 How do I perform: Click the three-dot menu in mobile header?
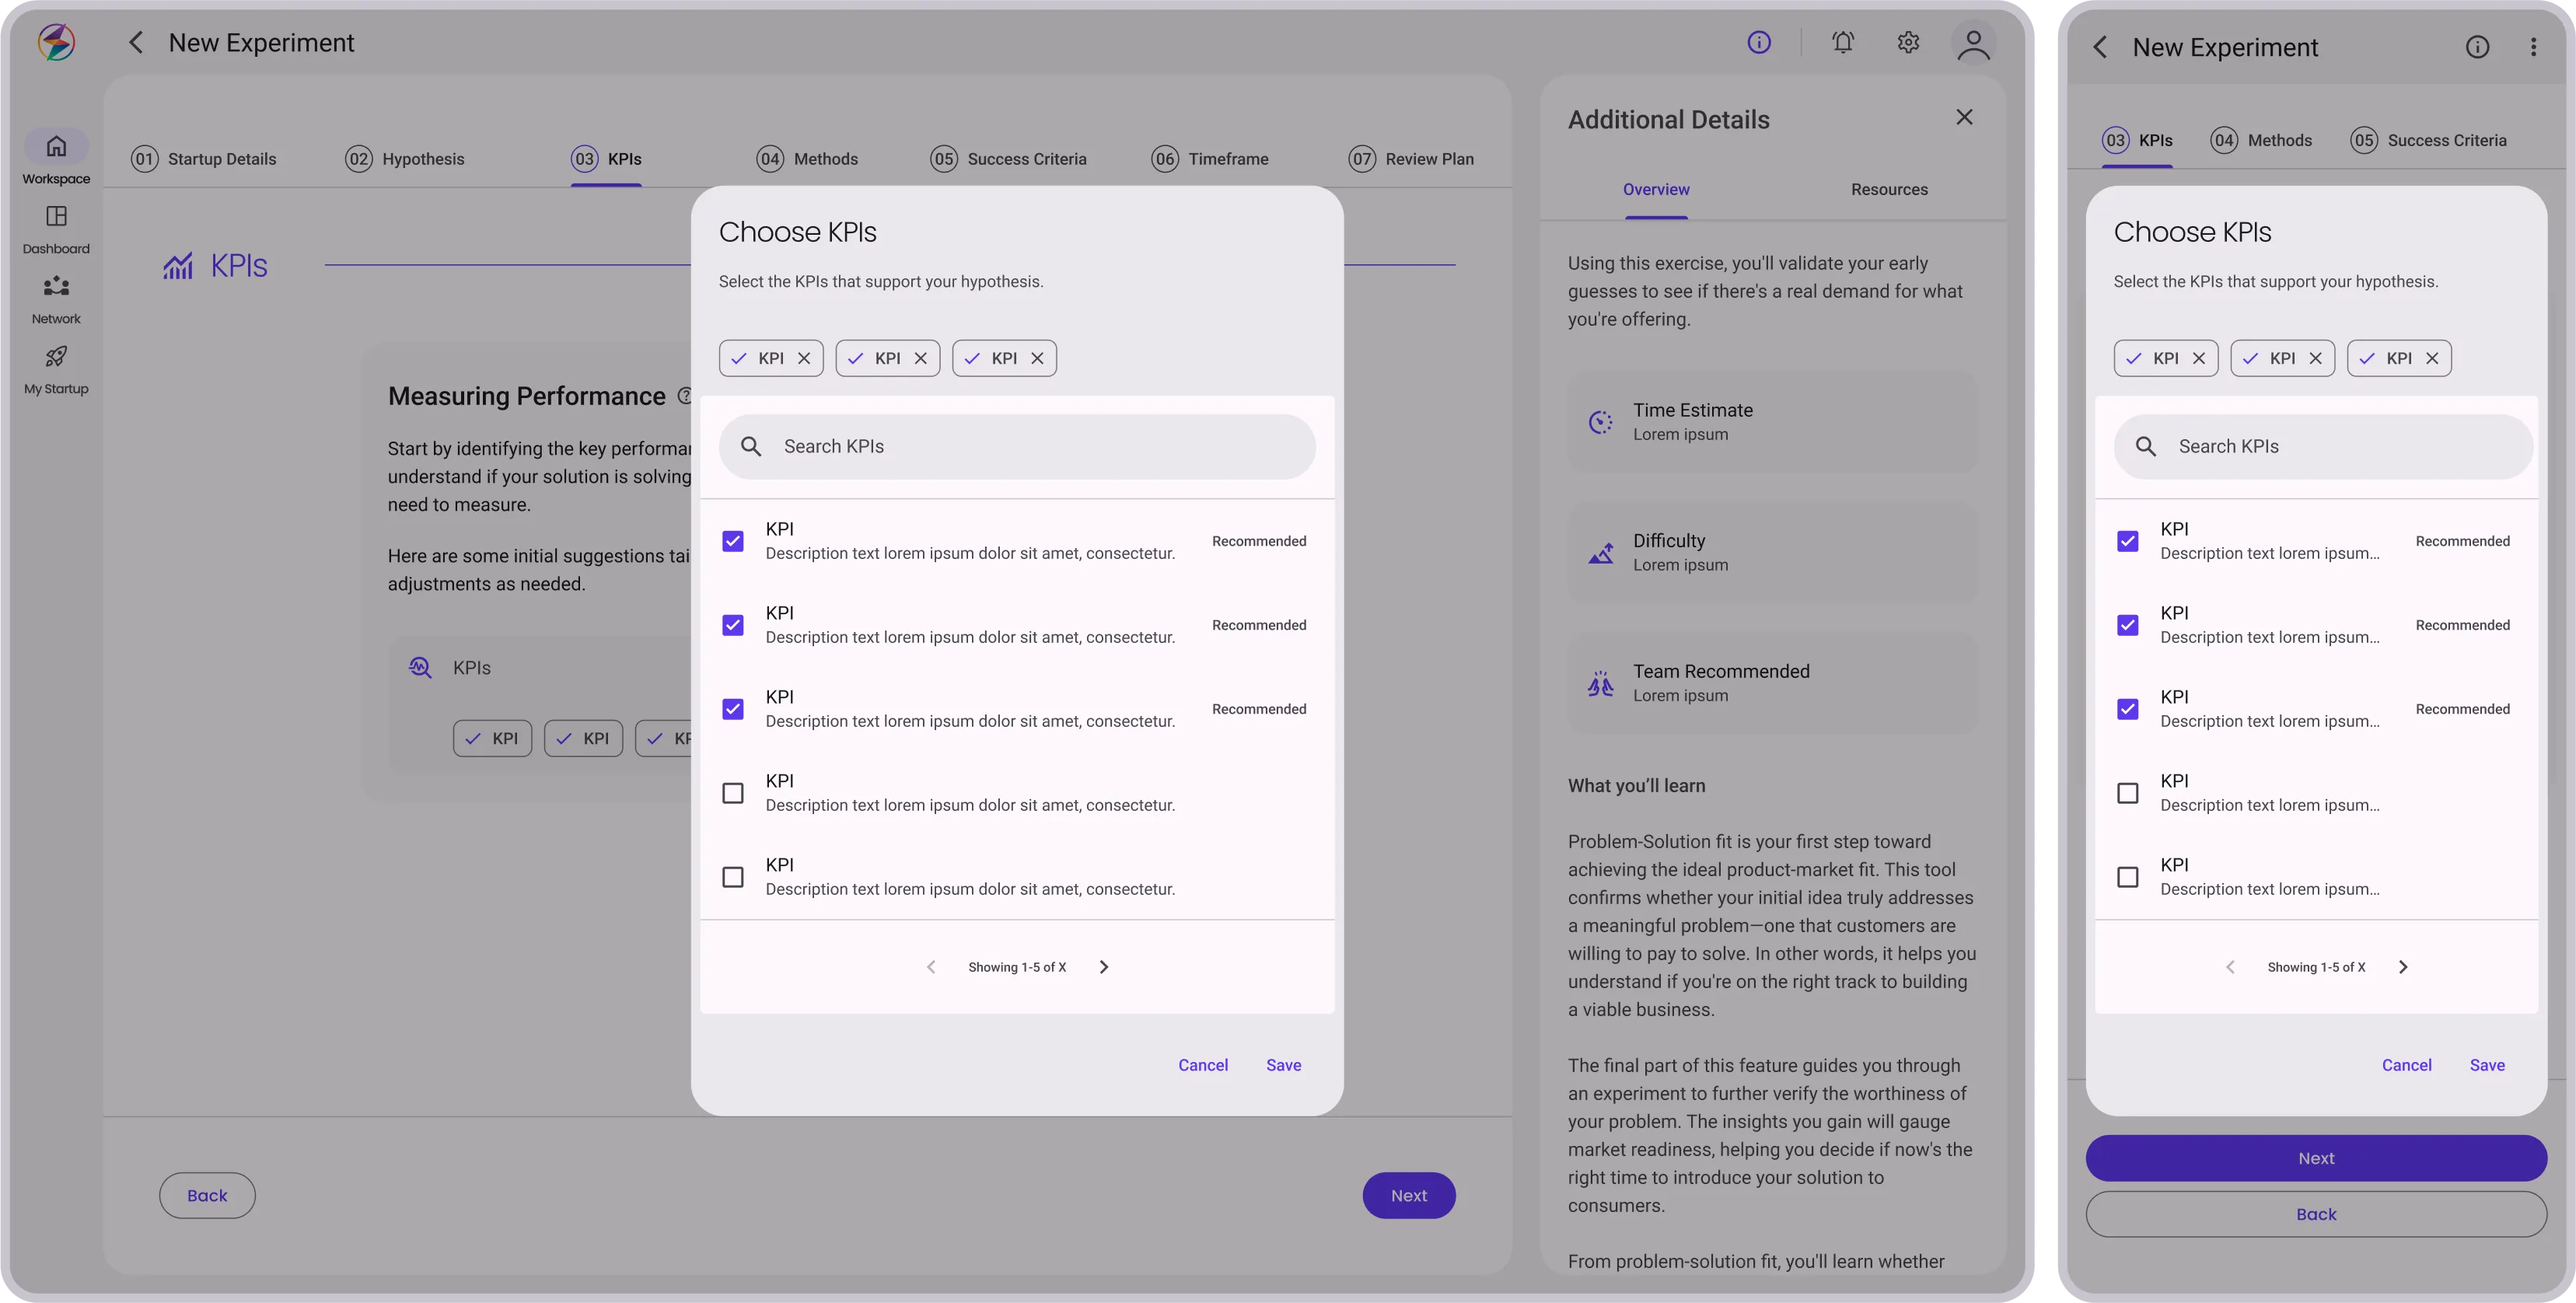(x=2533, y=47)
